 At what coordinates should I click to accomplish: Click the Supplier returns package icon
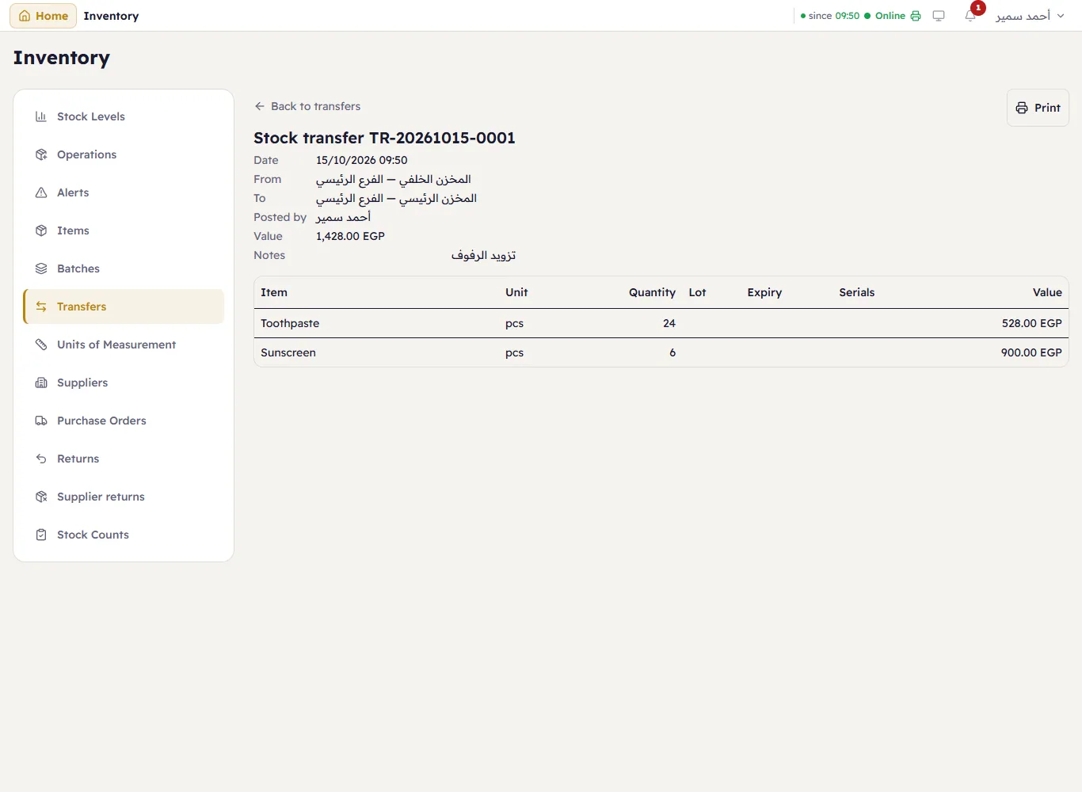[x=41, y=497]
